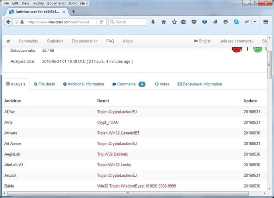Open the Bookmarks menu
This screenshot has width=274, height=198.
click(56, 3)
